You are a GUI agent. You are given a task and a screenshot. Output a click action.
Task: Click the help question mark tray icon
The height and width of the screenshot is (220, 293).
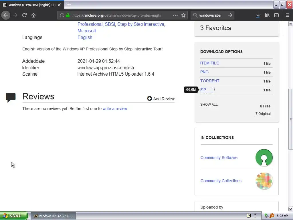click(249, 216)
